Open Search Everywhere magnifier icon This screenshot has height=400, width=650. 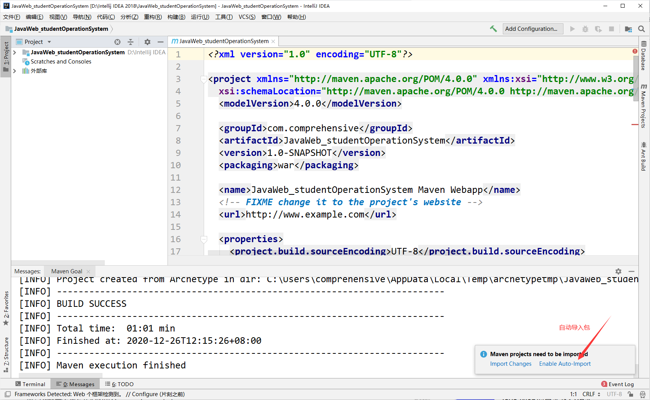click(642, 29)
